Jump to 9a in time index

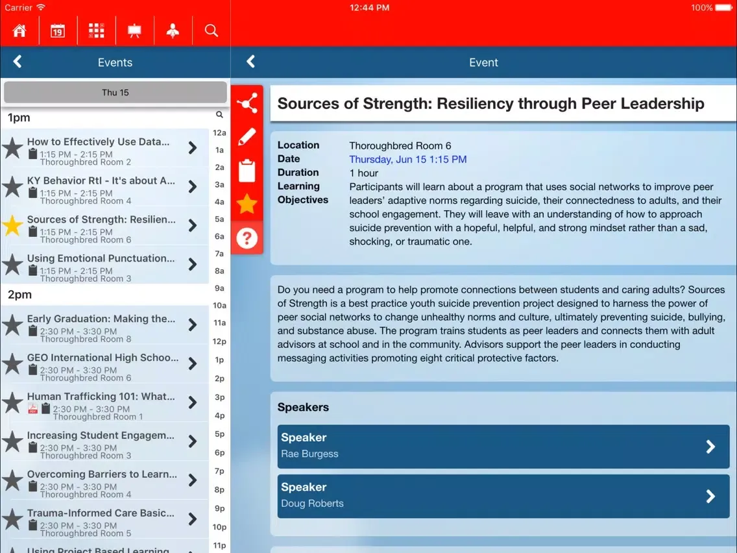(219, 288)
